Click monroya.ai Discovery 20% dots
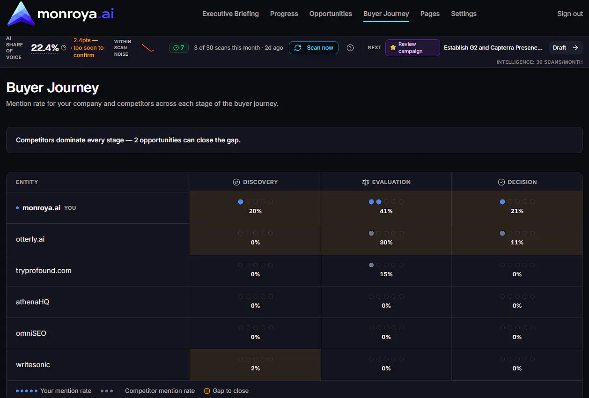Viewport: 589px width, 398px height. click(256, 202)
